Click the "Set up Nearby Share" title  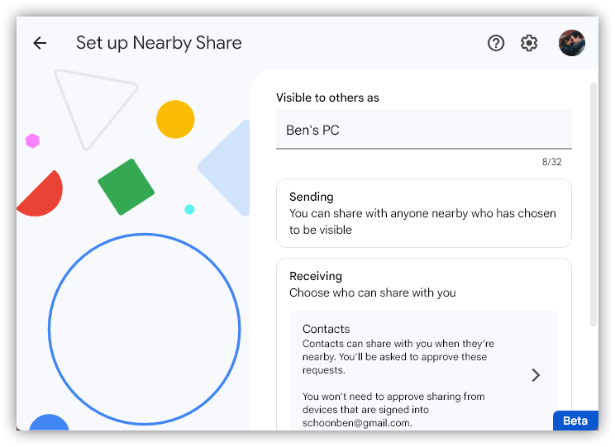159,43
